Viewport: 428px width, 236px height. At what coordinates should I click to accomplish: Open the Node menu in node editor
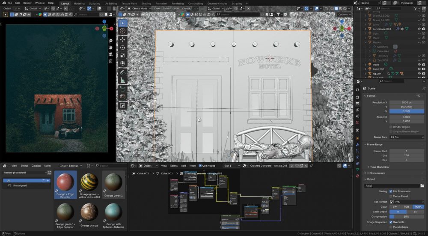(x=193, y=165)
